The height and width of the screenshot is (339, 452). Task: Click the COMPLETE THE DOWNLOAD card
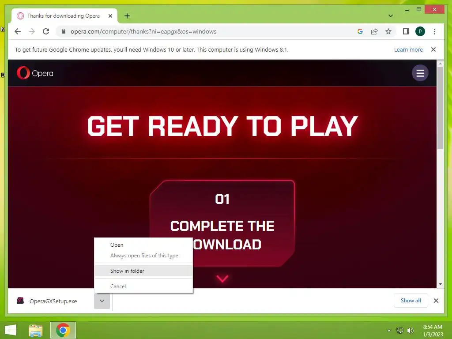point(222,223)
